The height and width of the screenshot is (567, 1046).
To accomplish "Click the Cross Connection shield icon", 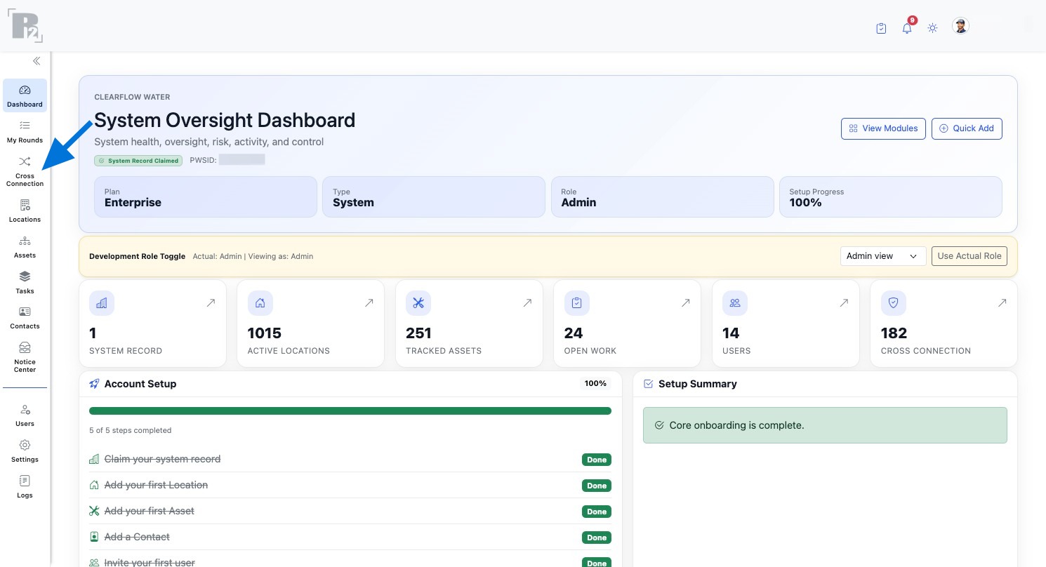I will pos(893,303).
